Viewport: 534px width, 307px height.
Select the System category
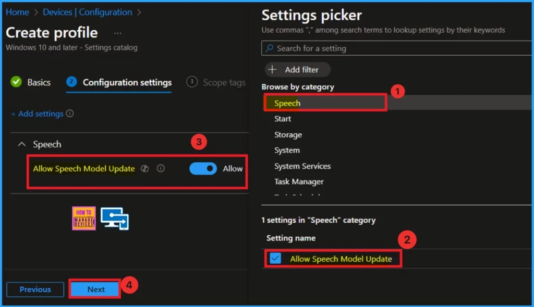click(x=287, y=150)
